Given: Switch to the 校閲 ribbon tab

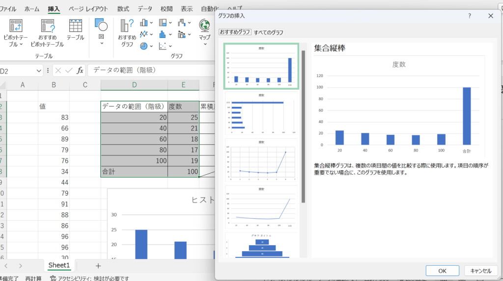Looking at the screenshot, I should point(167,9).
